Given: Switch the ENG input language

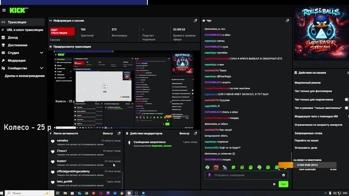Looking at the screenshot, I should [345, 193].
